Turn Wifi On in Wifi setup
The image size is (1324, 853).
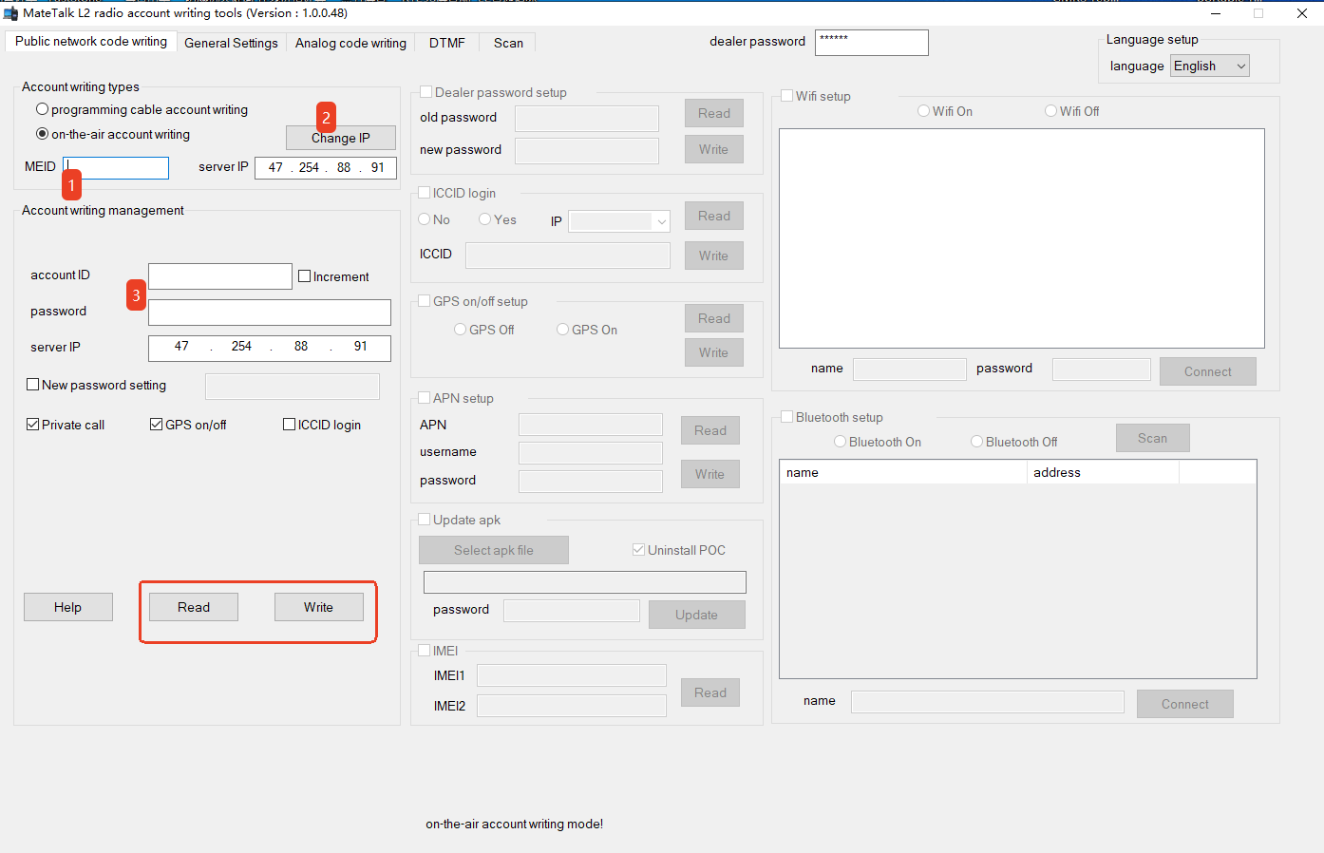point(922,111)
